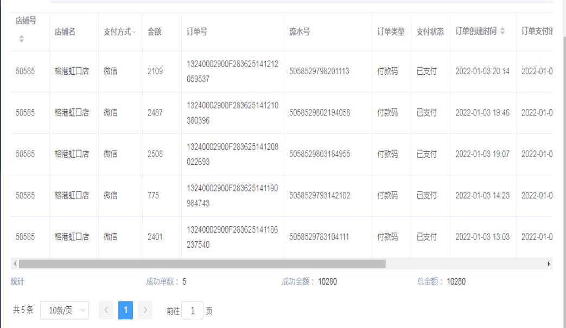Sort by 订单创建时间 using its sort icon
This screenshot has height=328, width=566.
(x=503, y=32)
